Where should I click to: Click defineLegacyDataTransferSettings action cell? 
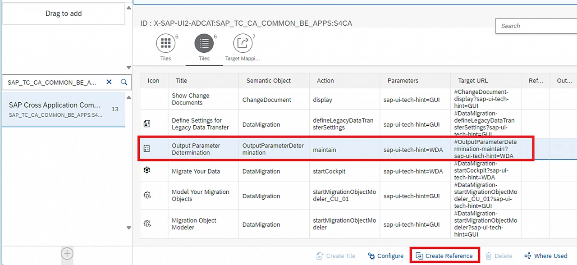343,124
